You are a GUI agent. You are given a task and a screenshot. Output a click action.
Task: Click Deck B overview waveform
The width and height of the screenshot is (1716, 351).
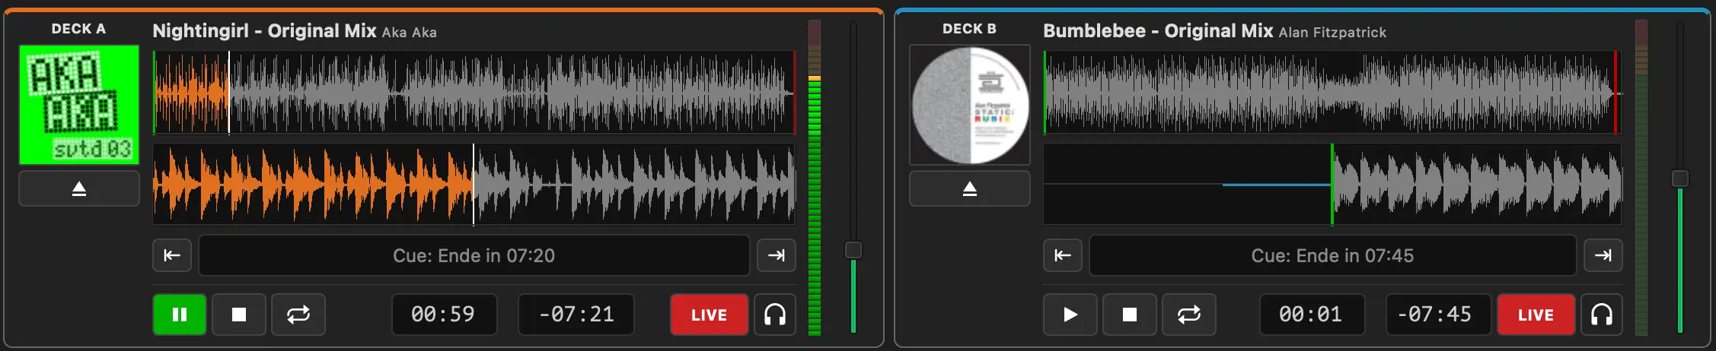(x=1333, y=93)
